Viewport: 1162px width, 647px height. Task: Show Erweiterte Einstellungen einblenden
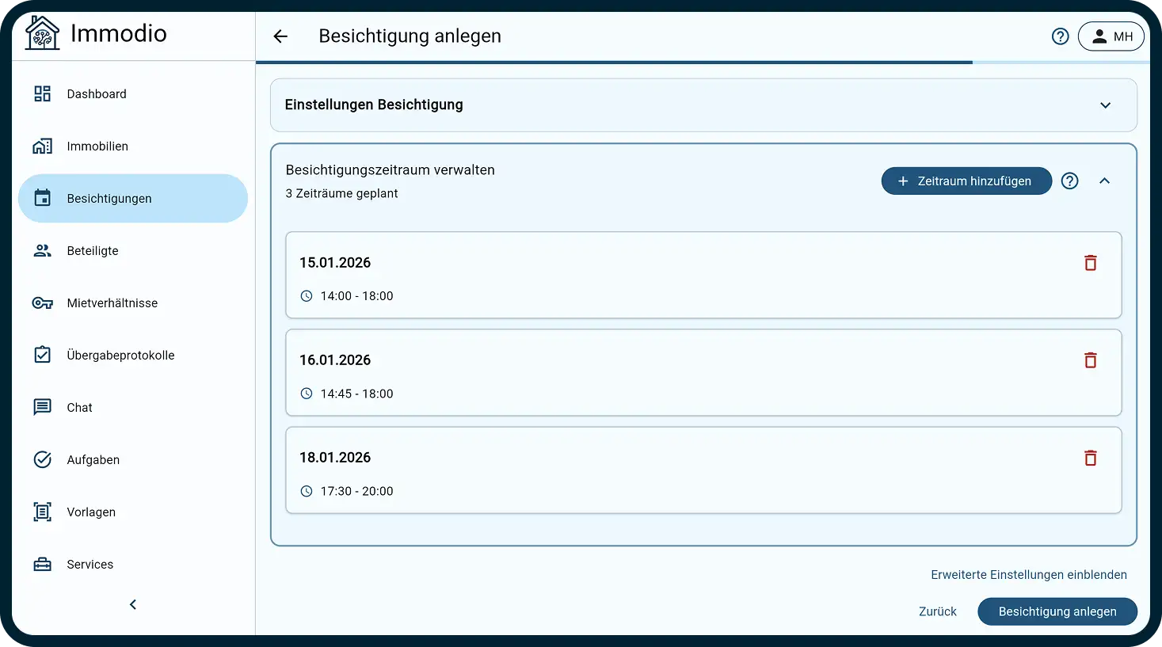pos(1029,575)
